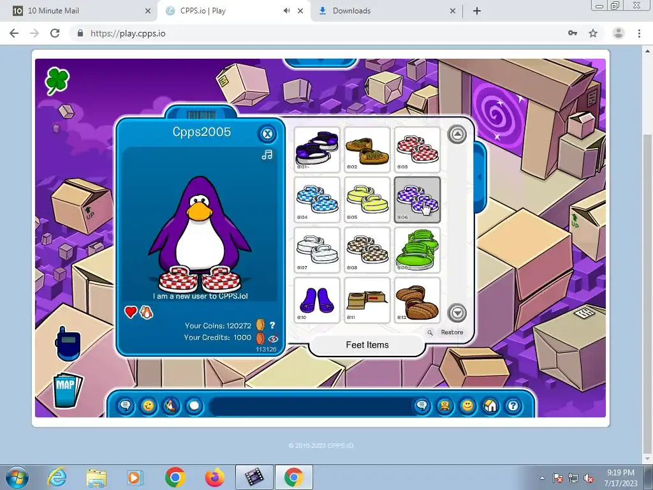Click the up arrow in the inventory list

click(x=457, y=135)
